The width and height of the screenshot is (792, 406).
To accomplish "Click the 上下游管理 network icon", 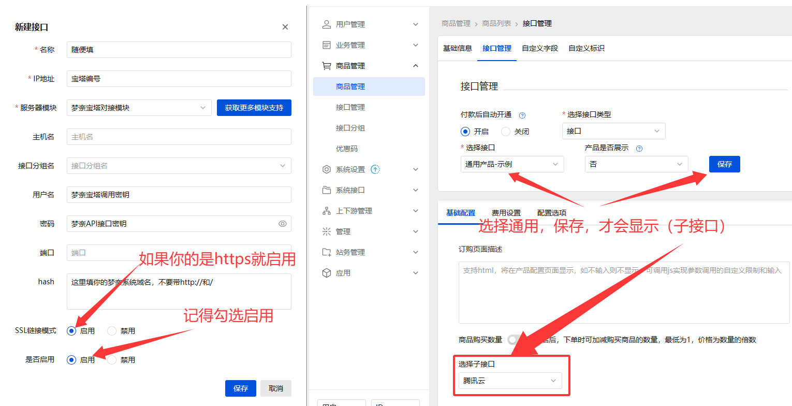I will click(326, 210).
